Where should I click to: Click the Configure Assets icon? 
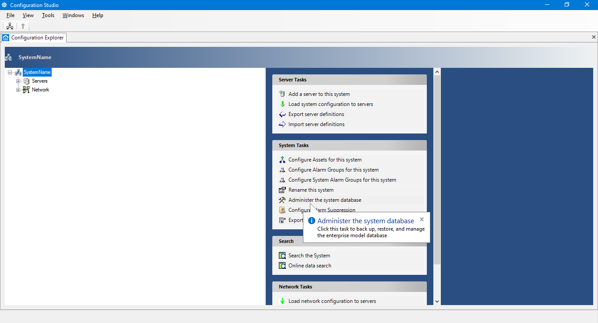[x=282, y=160]
